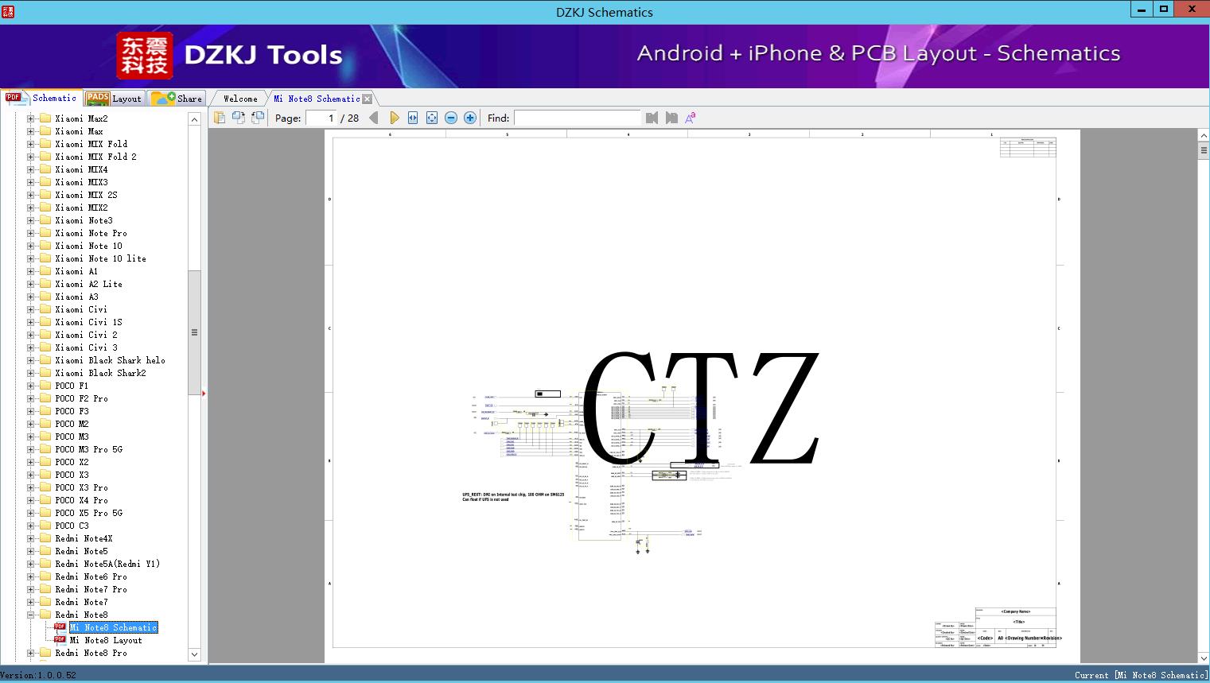Viewport: 1210px width, 683px height.
Task: Expand the POCO F1 folder
Action: tap(30, 386)
